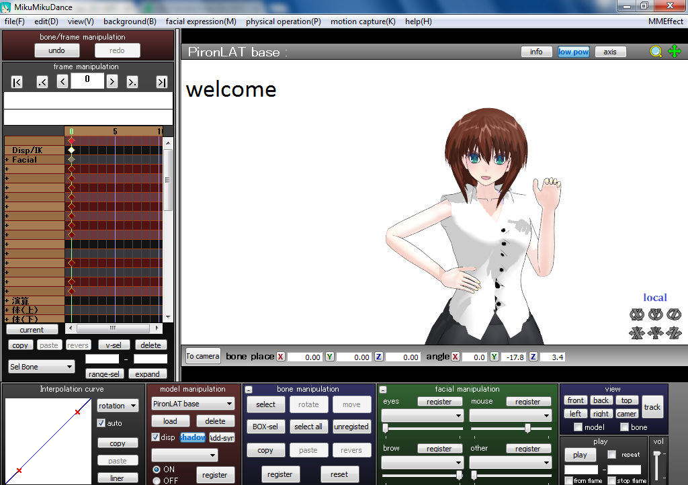Open the PironLAT base model dropdown
Image resolution: width=688 pixels, height=485 pixels.
click(192, 403)
